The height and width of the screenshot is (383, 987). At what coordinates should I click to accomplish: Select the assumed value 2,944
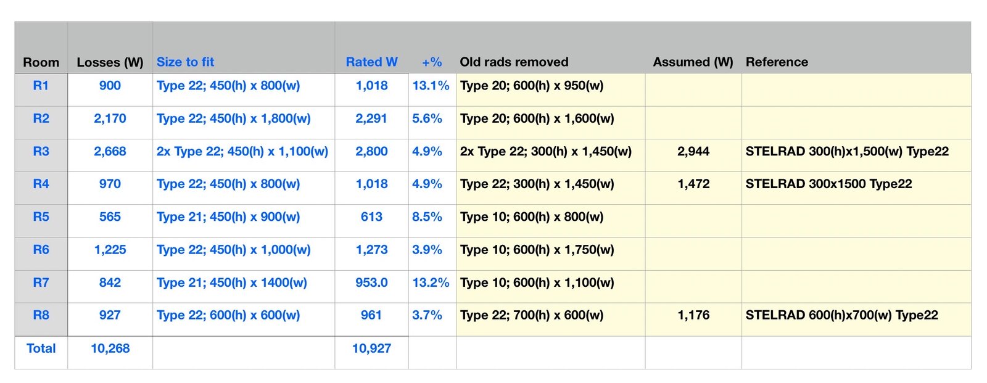(x=693, y=151)
